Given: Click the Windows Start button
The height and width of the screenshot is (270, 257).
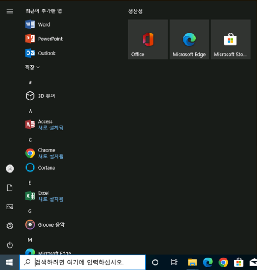Looking at the screenshot, I should point(9,262).
